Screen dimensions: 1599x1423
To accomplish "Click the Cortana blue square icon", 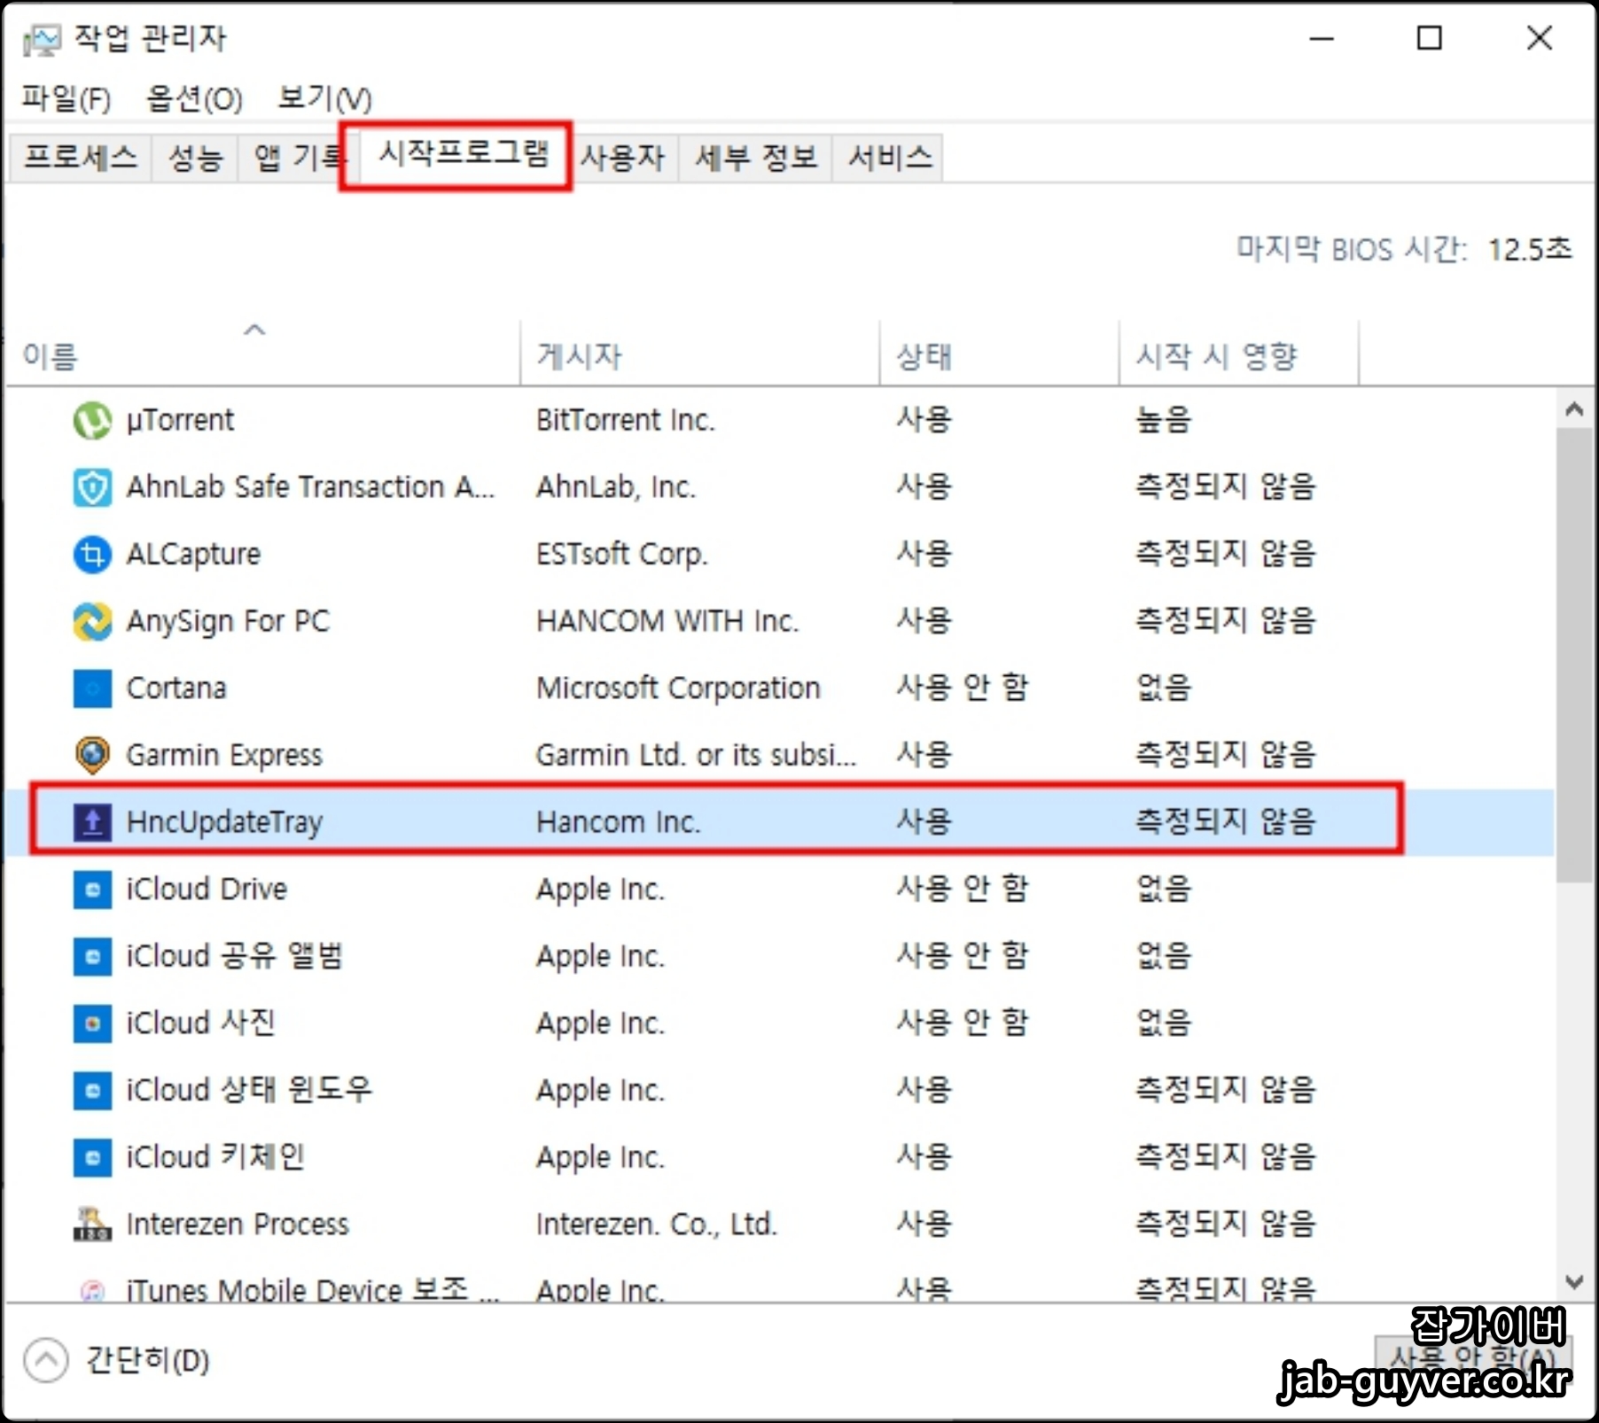I will [x=92, y=688].
